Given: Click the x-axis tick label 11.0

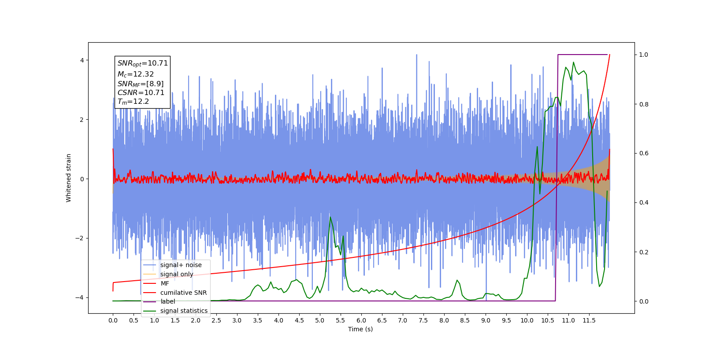Looking at the screenshot, I should pos(568,320).
